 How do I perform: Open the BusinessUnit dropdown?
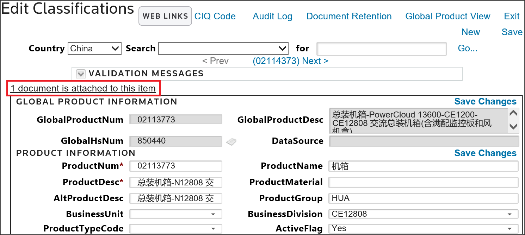coord(175,214)
